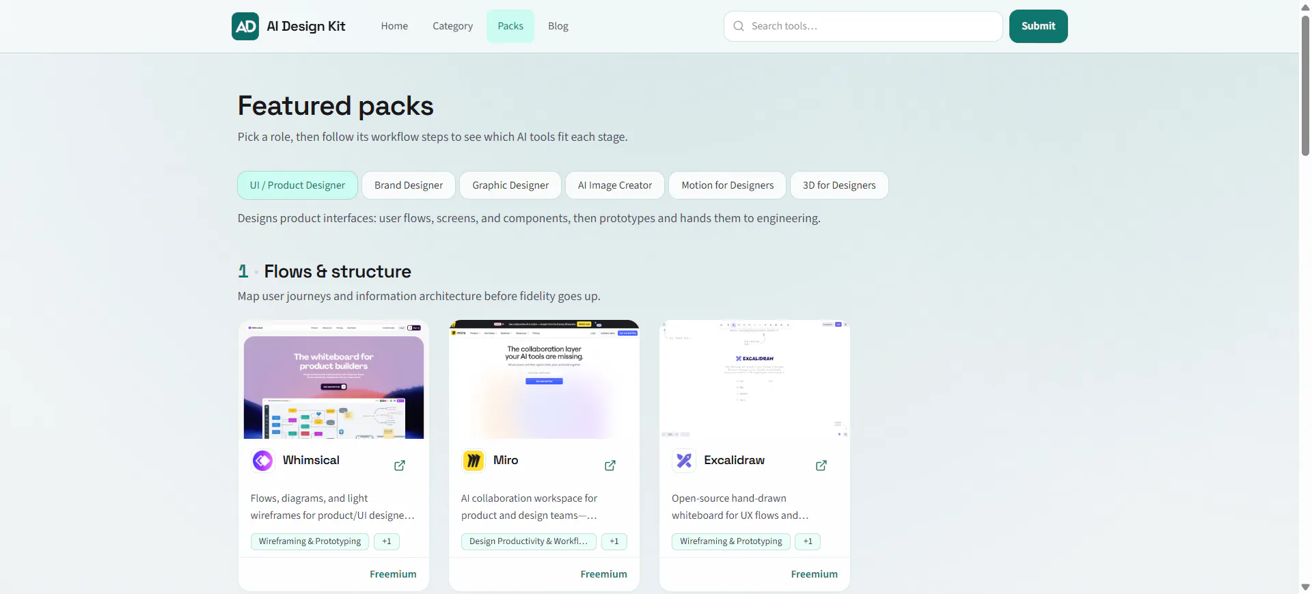Screen dimensions: 1312x594
Task: Open the Excalidraw screenshot thumbnail
Action: coord(754,380)
